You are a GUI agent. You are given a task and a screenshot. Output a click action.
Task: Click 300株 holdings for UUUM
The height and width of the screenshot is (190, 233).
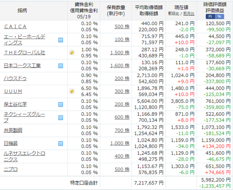tap(122, 91)
